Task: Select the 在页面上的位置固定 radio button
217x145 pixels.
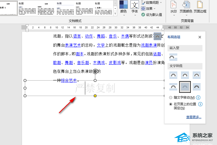Action: [171, 104]
